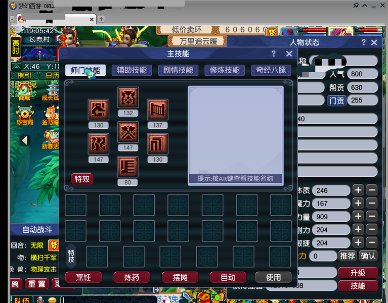Click the 门贡 toggle button

(x=336, y=101)
